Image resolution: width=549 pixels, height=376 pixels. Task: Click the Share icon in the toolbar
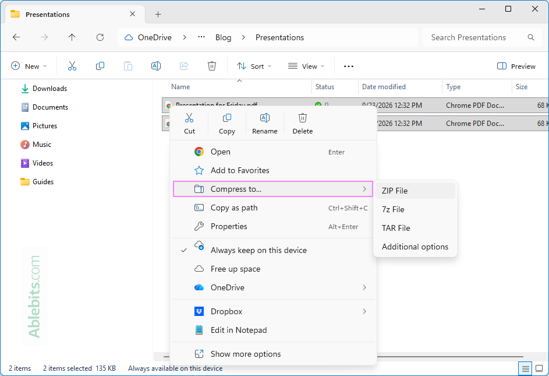pos(184,66)
